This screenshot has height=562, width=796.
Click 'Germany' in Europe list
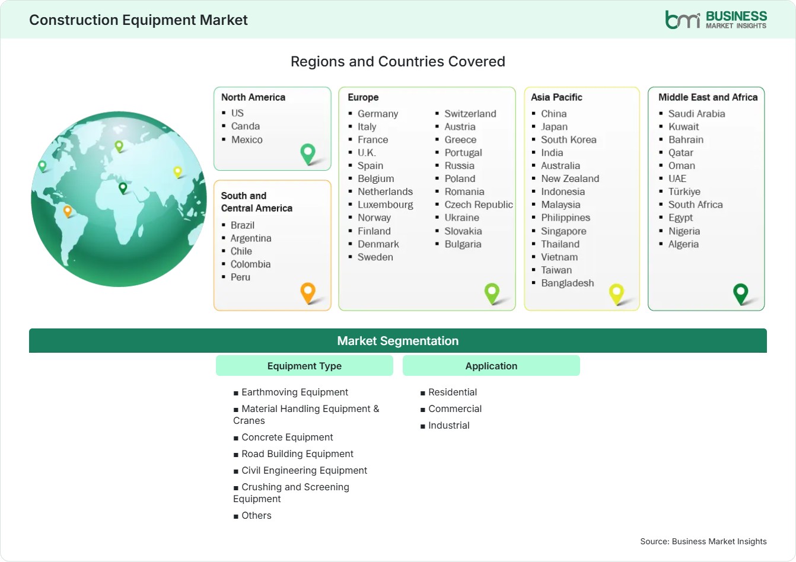(x=378, y=114)
